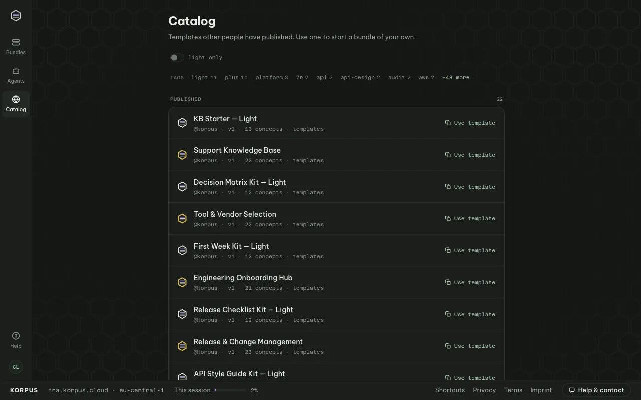Click the 13 concepts text under KB Starter

coord(264,129)
